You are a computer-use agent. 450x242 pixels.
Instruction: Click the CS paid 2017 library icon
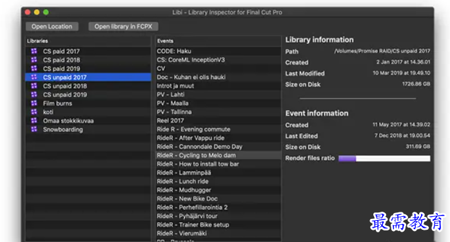(x=34, y=51)
